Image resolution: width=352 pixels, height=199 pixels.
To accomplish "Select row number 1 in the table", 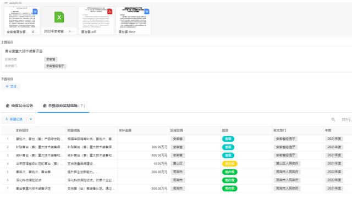I will pyautogui.click(x=8, y=139).
